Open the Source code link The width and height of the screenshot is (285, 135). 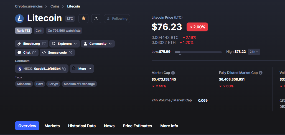pos(57,52)
